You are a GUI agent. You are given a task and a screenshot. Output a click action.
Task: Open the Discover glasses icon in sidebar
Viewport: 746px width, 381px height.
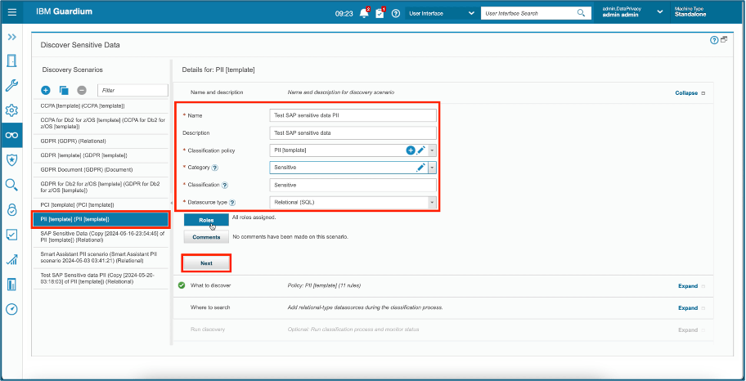tap(12, 135)
